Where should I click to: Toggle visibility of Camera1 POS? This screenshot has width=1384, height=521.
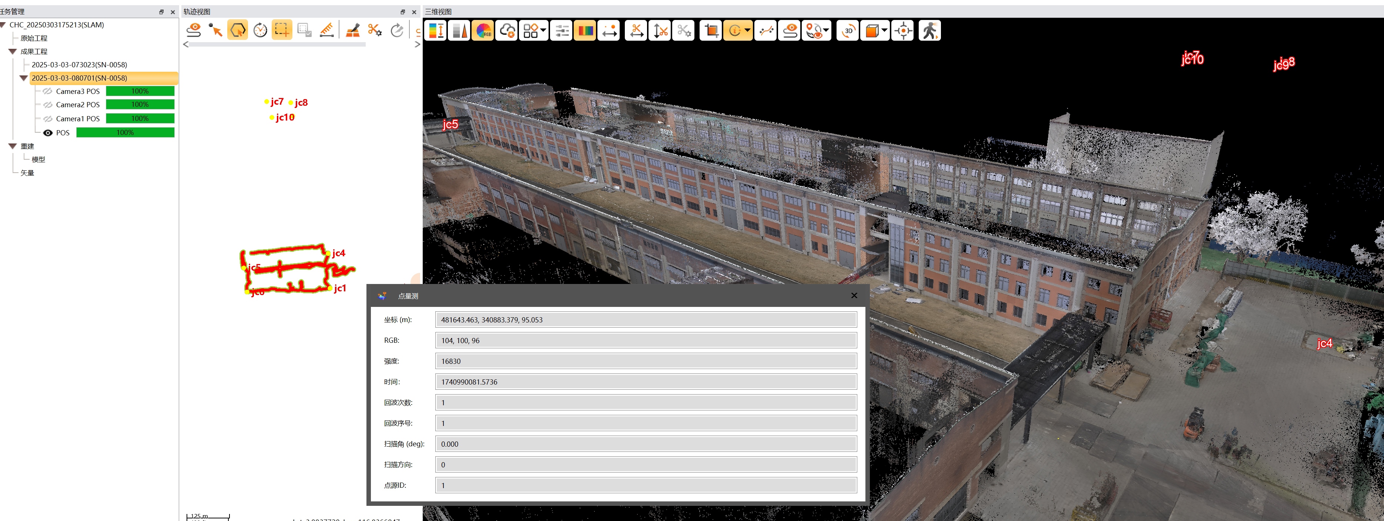(48, 119)
